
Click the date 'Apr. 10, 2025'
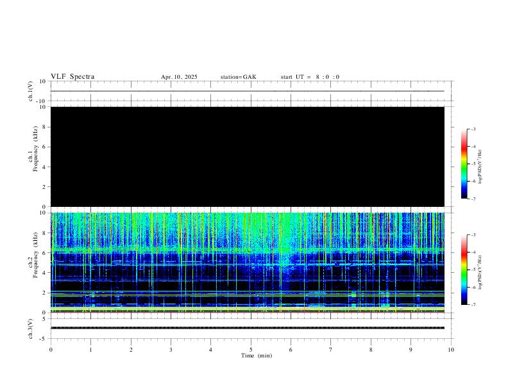click(179, 77)
